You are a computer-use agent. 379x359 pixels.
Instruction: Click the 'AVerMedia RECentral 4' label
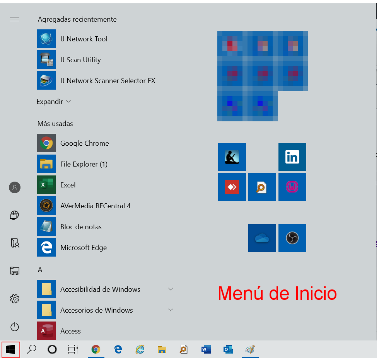(x=96, y=206)
